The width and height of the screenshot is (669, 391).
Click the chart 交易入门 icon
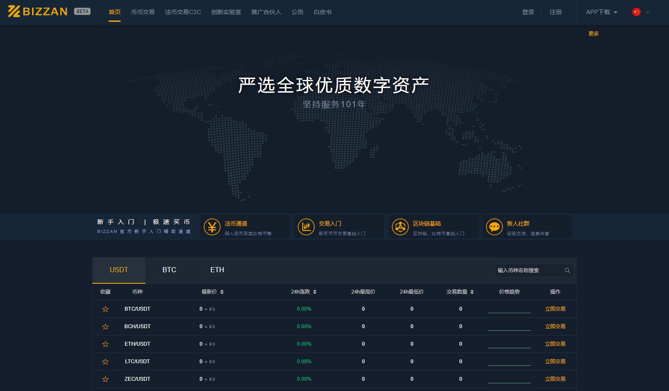306,227
